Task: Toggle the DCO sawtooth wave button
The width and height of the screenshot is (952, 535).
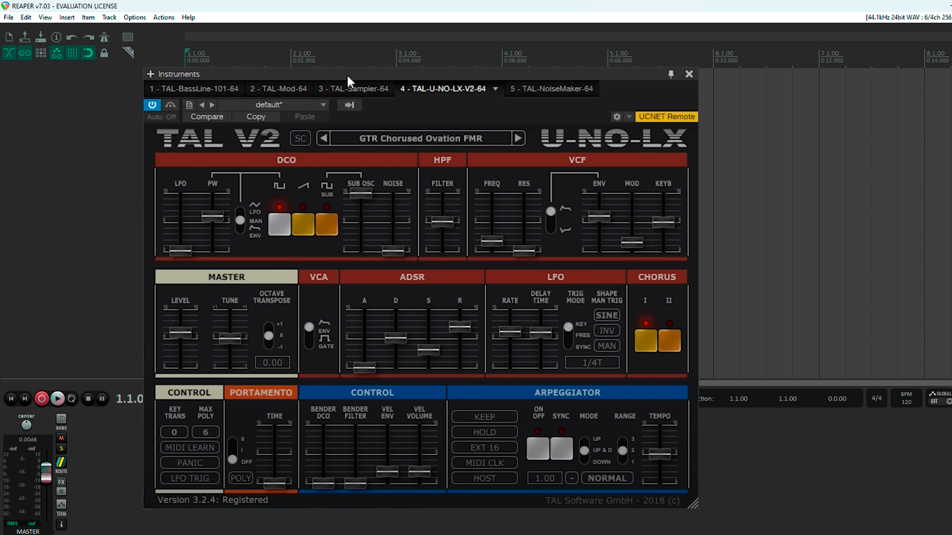Action: (303, 224)
